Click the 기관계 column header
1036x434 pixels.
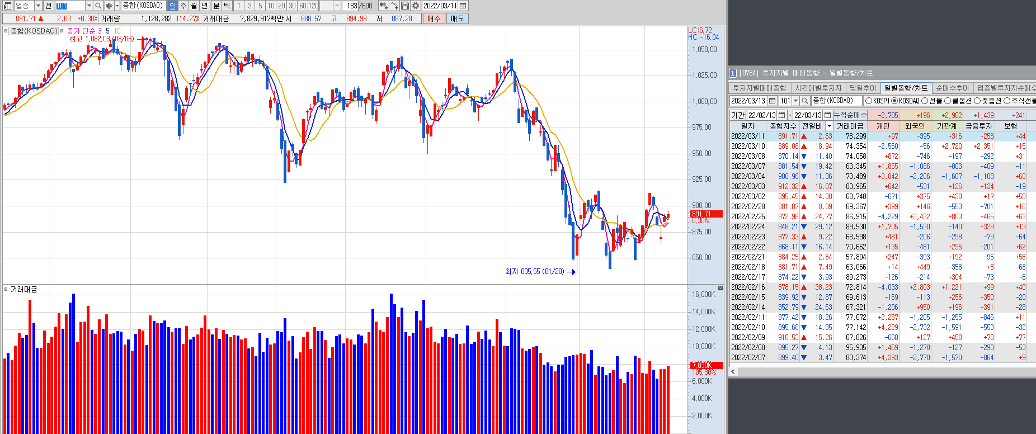pyautogui.click(x=947, y=126)
